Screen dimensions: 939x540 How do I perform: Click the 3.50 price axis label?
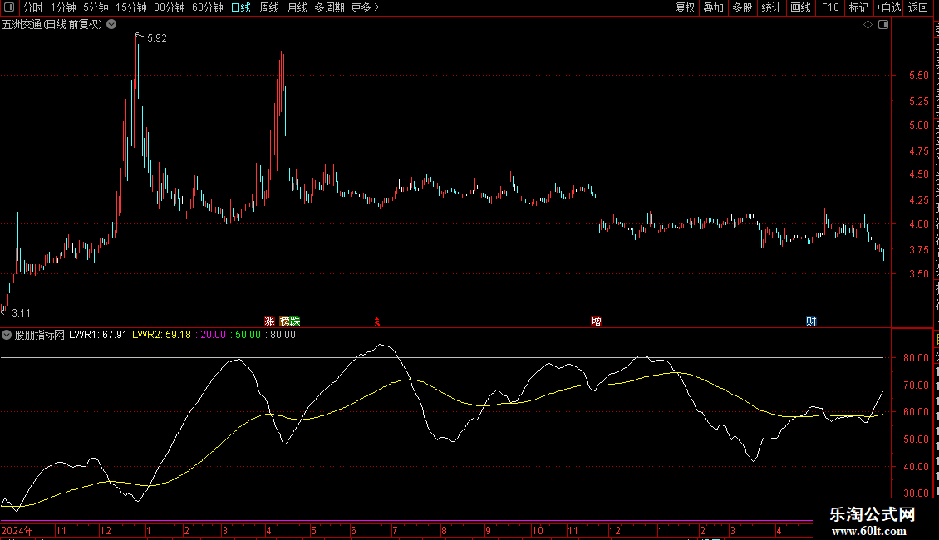point(918,273)
